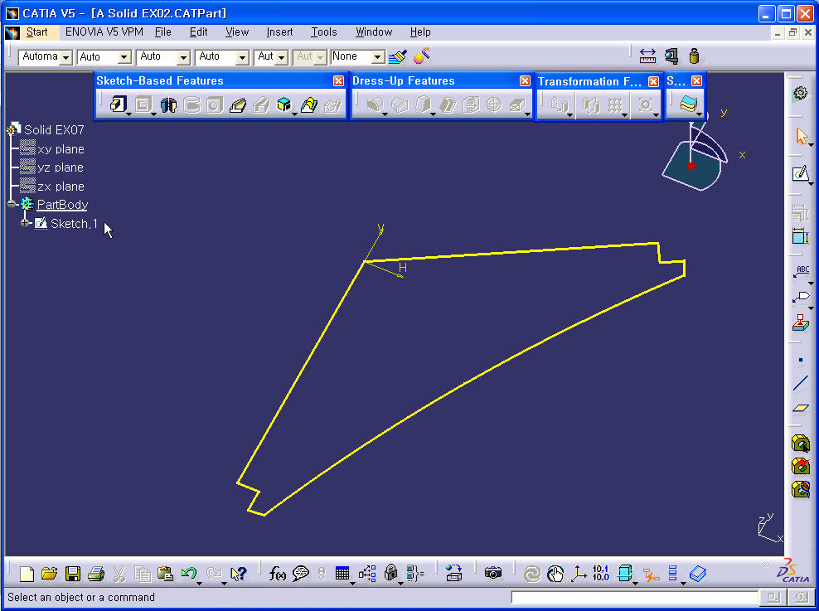Click the Save disk icon
The image size is (819, 611).
tap(73, 574)
